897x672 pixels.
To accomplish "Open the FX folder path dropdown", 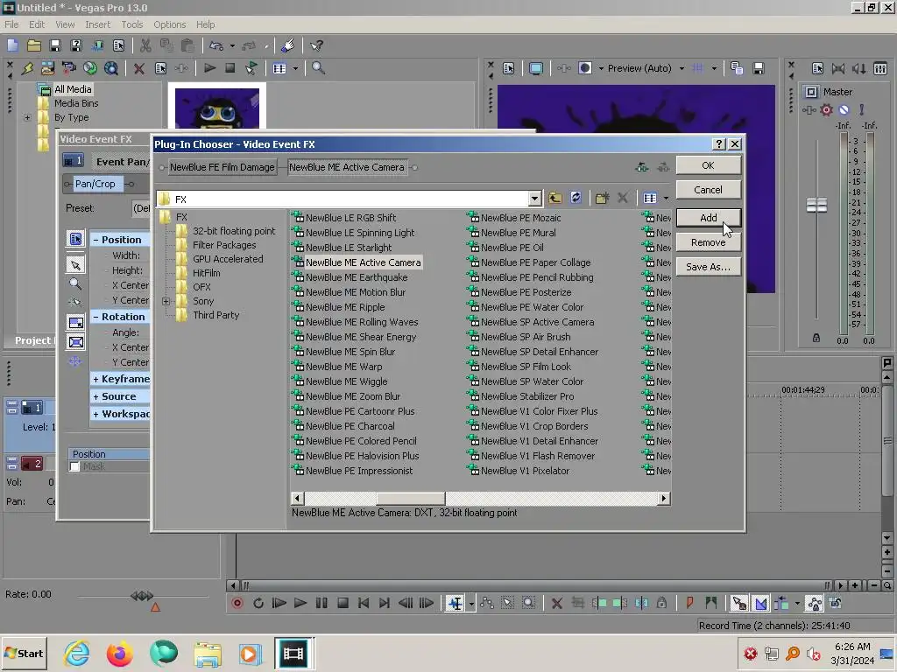I will 534,199.
